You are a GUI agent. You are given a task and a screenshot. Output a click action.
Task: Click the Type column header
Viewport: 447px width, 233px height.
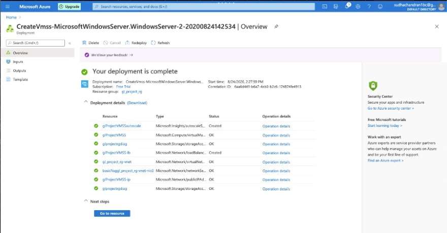(x=159, y=116)
